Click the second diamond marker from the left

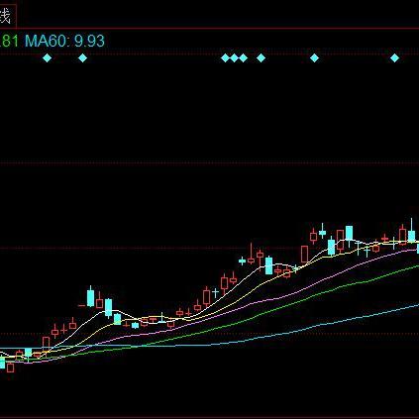[x=82, y=58]
